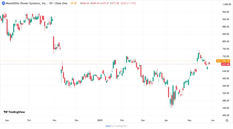The image size is (233, 129).
Task: Click the 840.00 price axis label
Action: coord(226,34)
